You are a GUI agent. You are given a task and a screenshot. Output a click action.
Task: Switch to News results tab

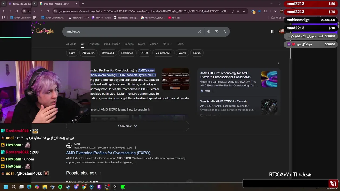click(x=142, y=44)
